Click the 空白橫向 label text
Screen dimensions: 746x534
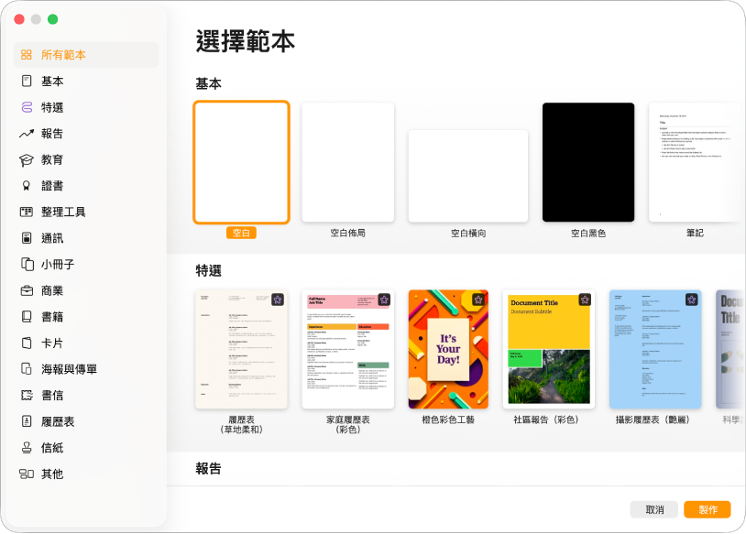coord(468,233)
